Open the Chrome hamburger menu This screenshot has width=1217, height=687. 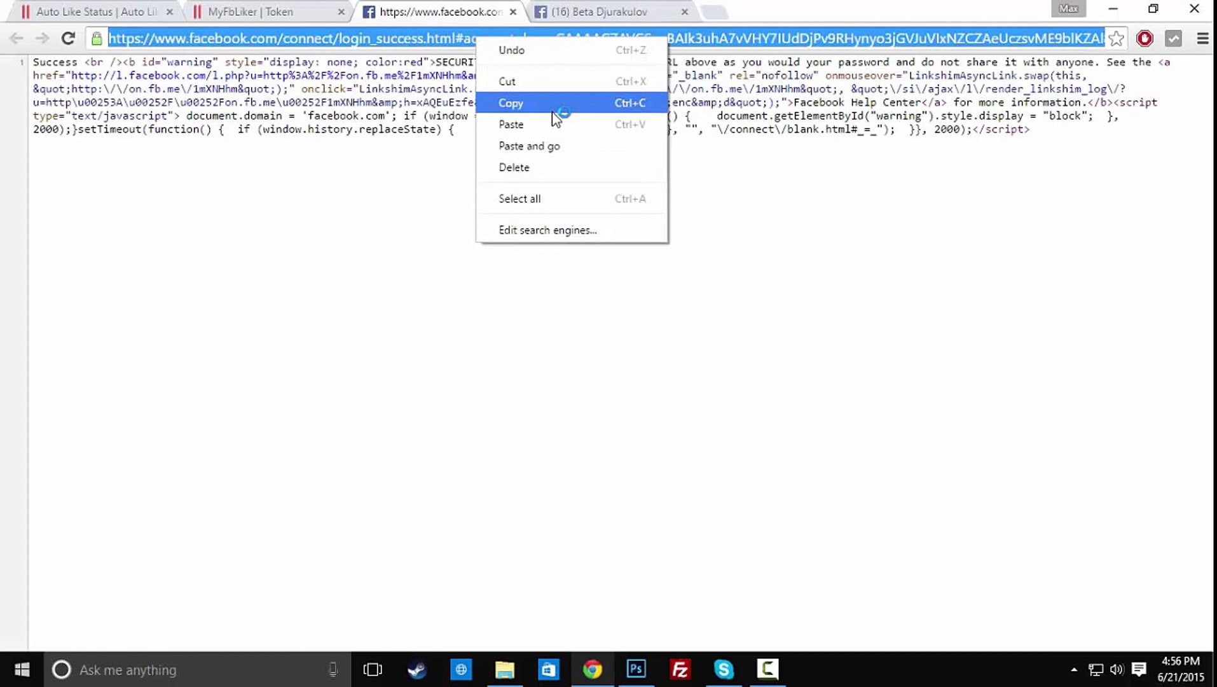(1202, 38)
